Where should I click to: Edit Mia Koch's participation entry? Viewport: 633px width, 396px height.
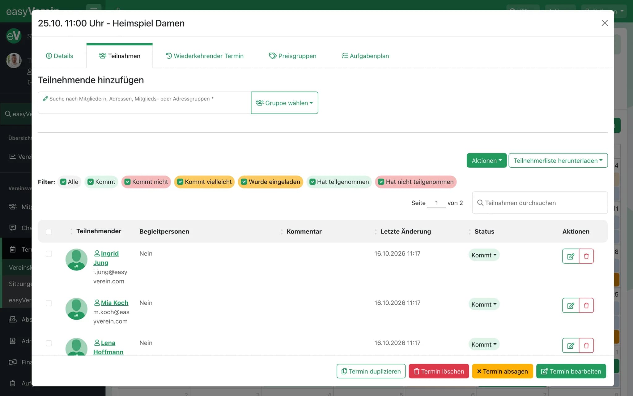[x=571, y=305]
